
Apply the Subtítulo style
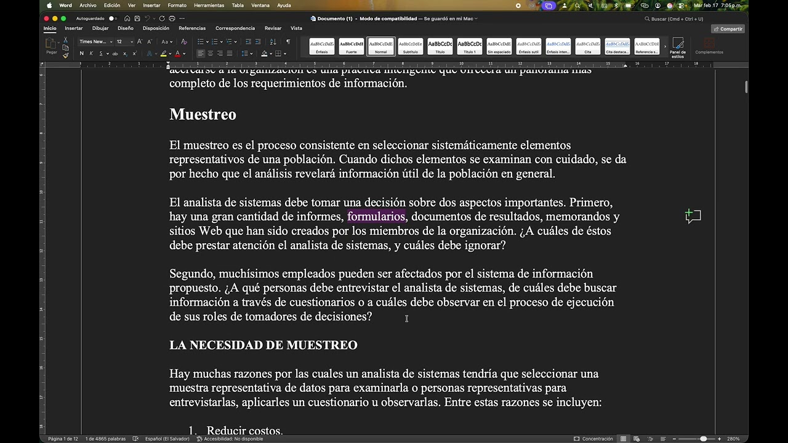pyautogui.click(x=411, y=46)
